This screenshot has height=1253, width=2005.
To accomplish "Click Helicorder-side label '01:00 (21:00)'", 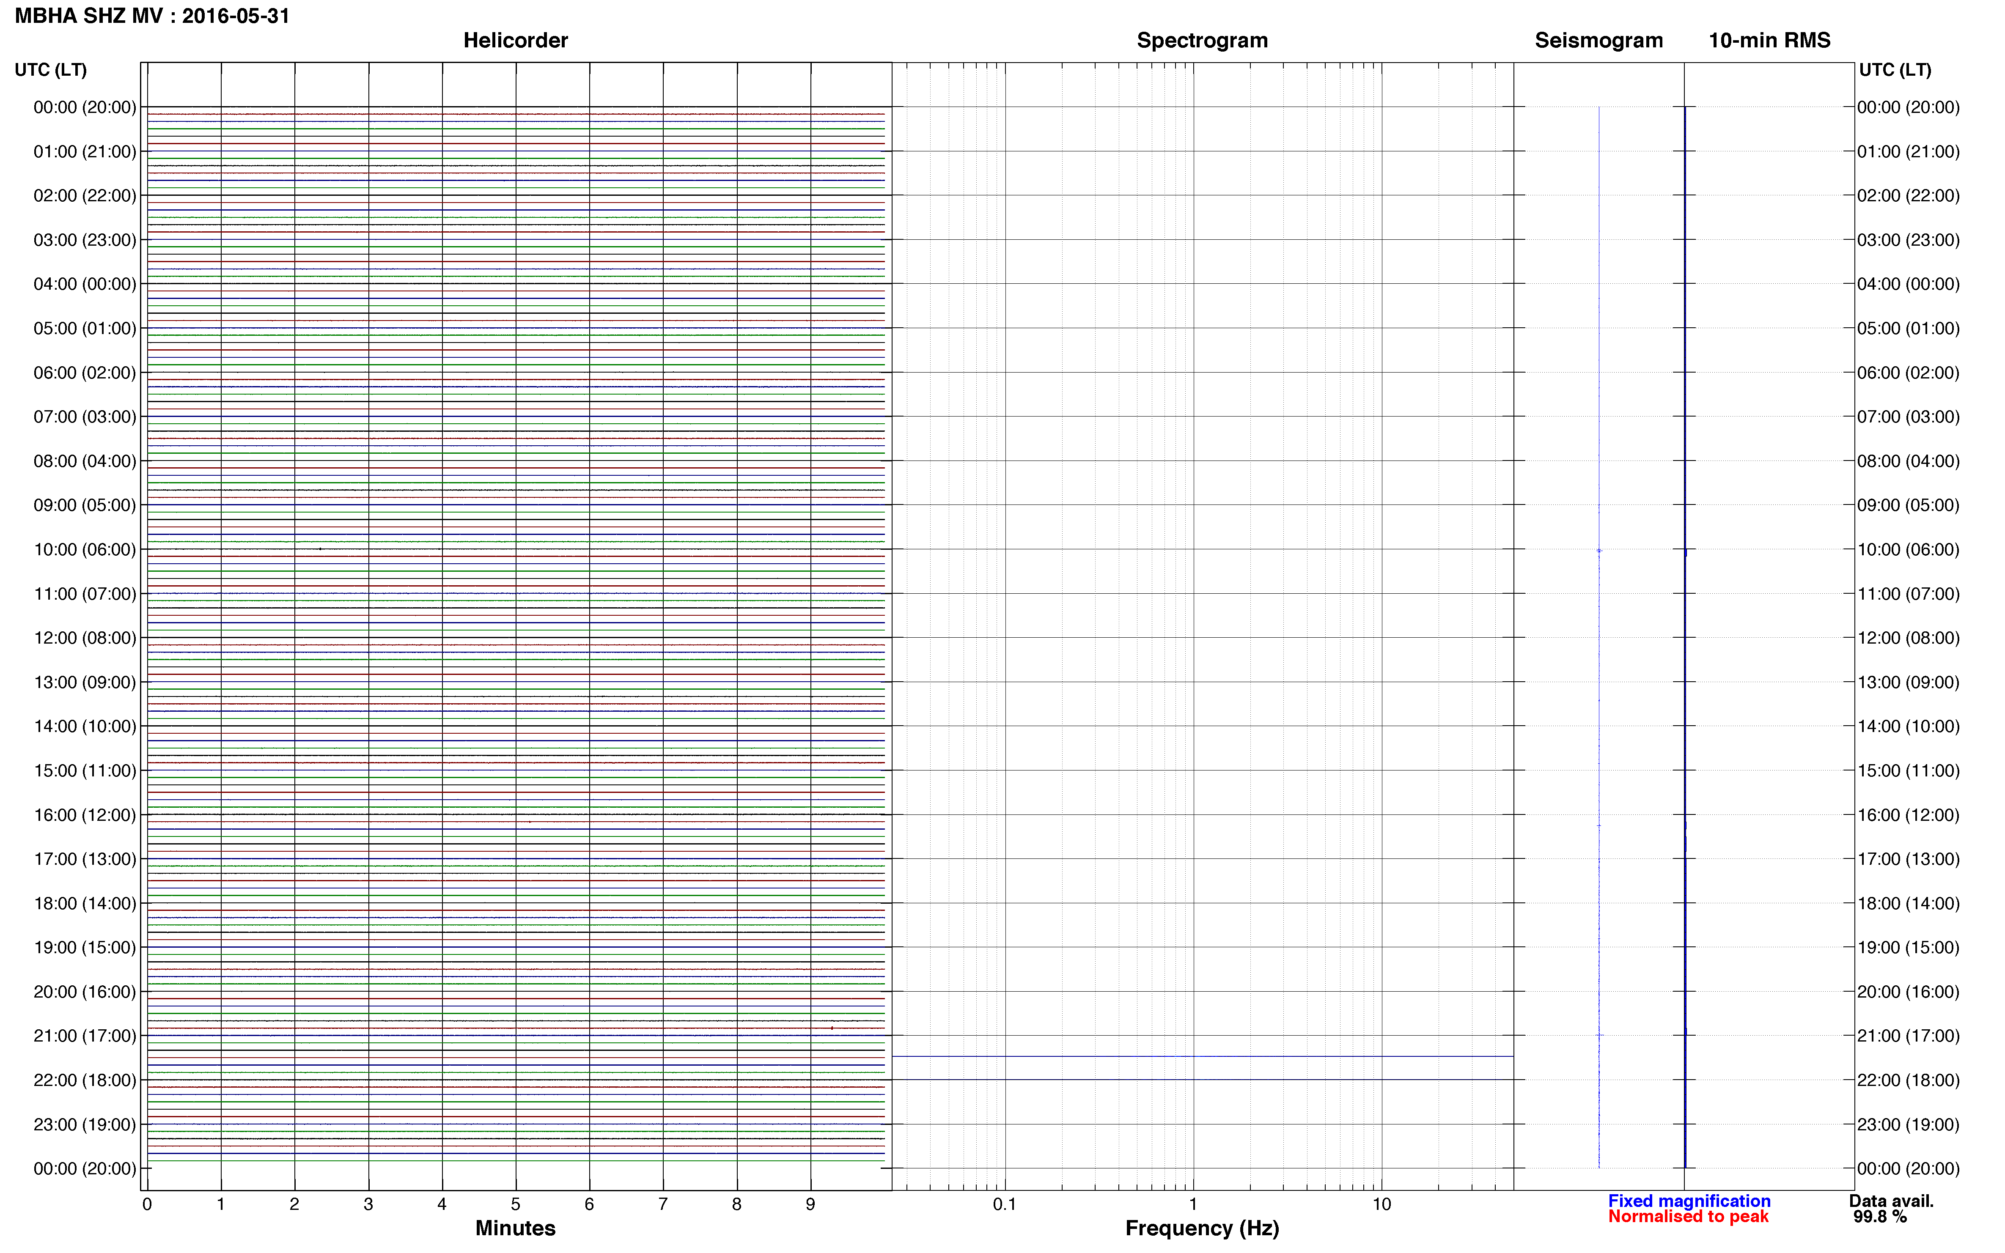I will coord(85,152).
